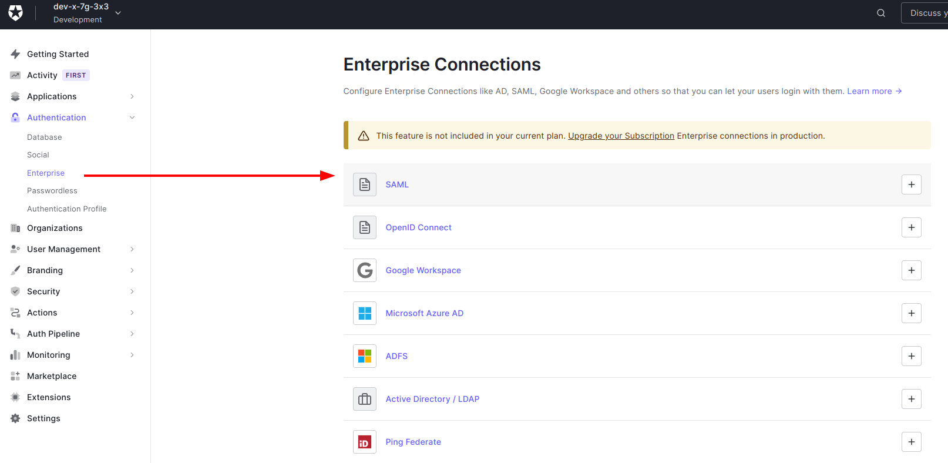Click the User Management people icon
948x463 pixels.
tap(15, 249)
